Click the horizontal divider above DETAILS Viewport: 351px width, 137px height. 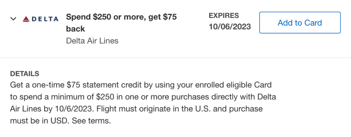175,58
